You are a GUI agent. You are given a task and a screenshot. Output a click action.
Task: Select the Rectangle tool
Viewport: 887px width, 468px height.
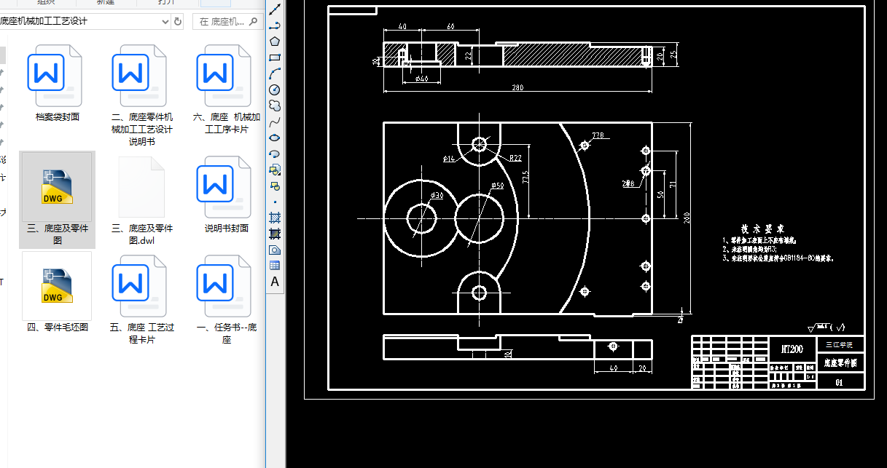(275, 57)
